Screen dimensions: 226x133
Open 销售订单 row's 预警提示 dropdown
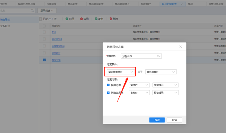tap(165, 85)
